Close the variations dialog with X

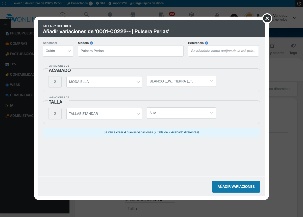point(267,18)
